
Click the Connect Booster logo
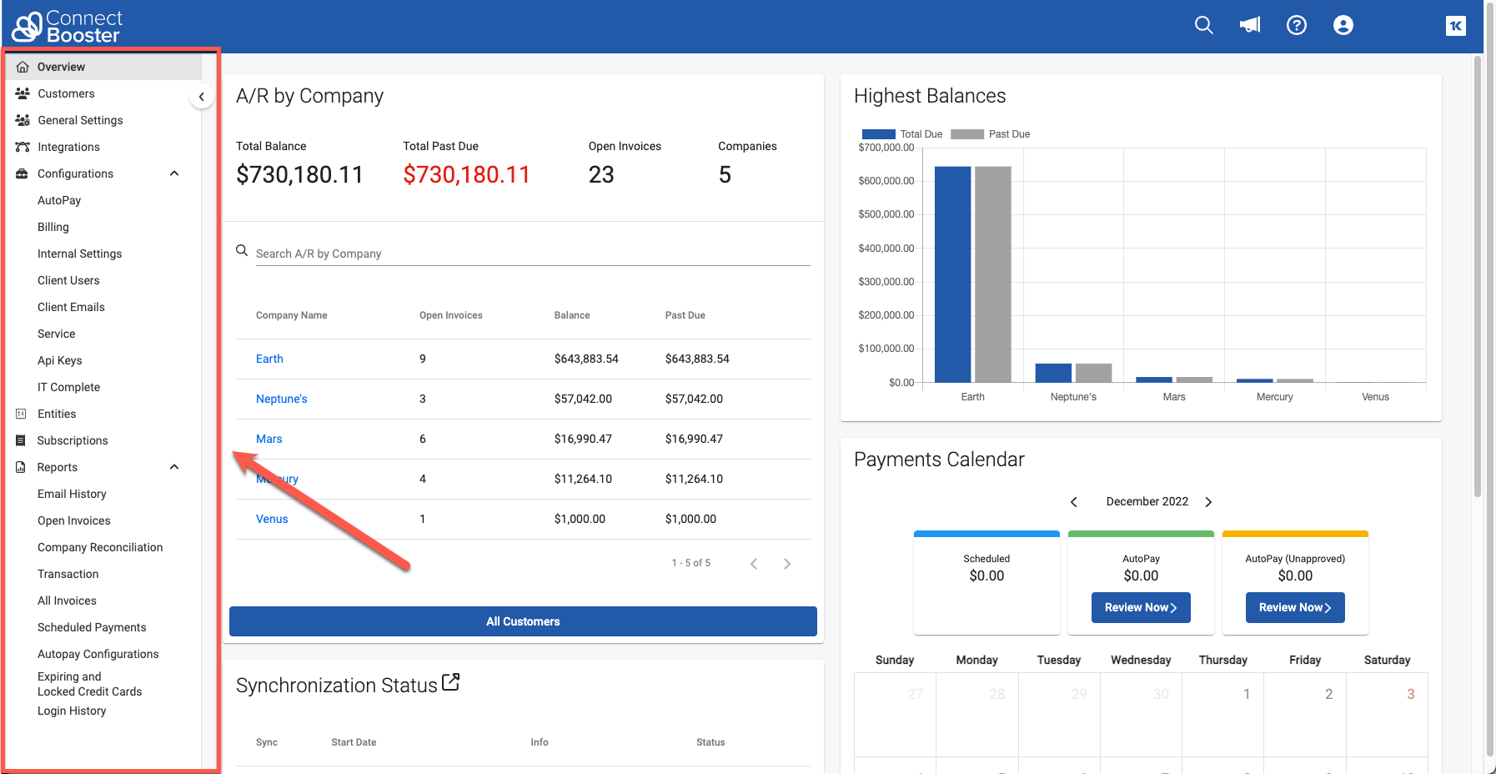[67, 27]
